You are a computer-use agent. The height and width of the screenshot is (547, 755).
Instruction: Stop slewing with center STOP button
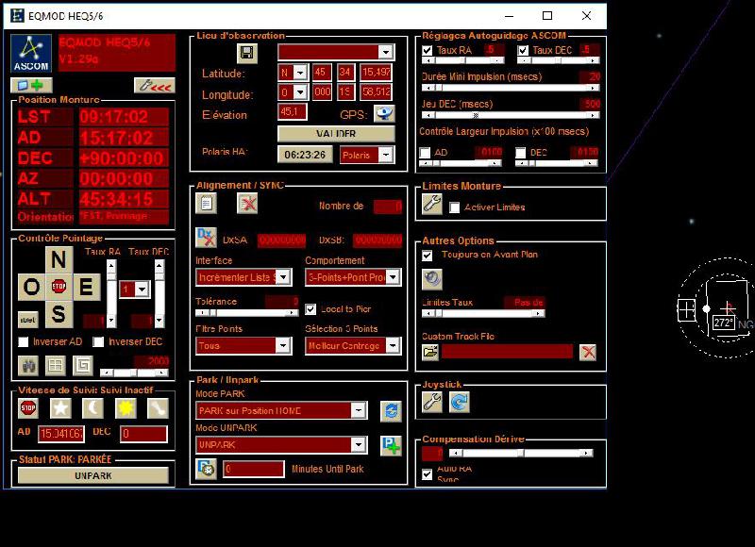click(59, 287)
